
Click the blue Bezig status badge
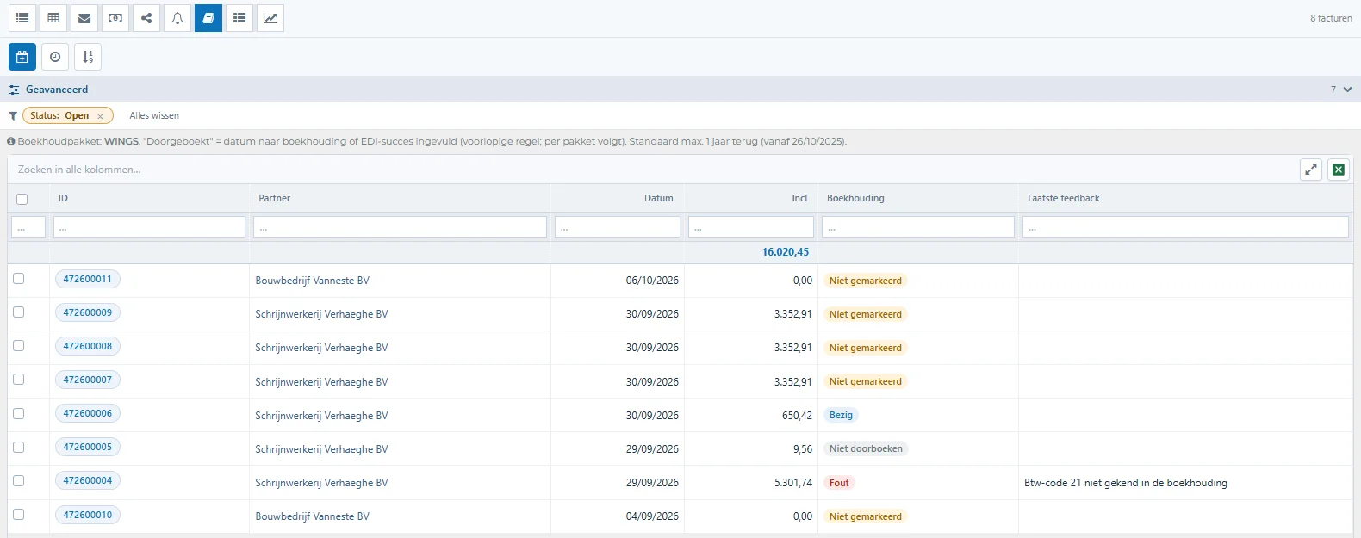(x=841, y=415)
